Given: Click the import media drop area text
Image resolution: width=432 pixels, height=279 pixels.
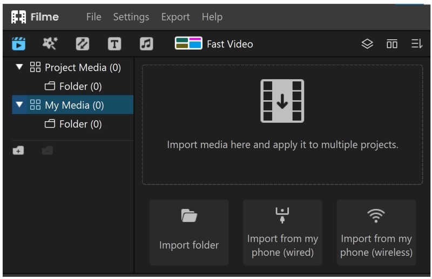Looking at the screenshot, I should coord(282,144).
